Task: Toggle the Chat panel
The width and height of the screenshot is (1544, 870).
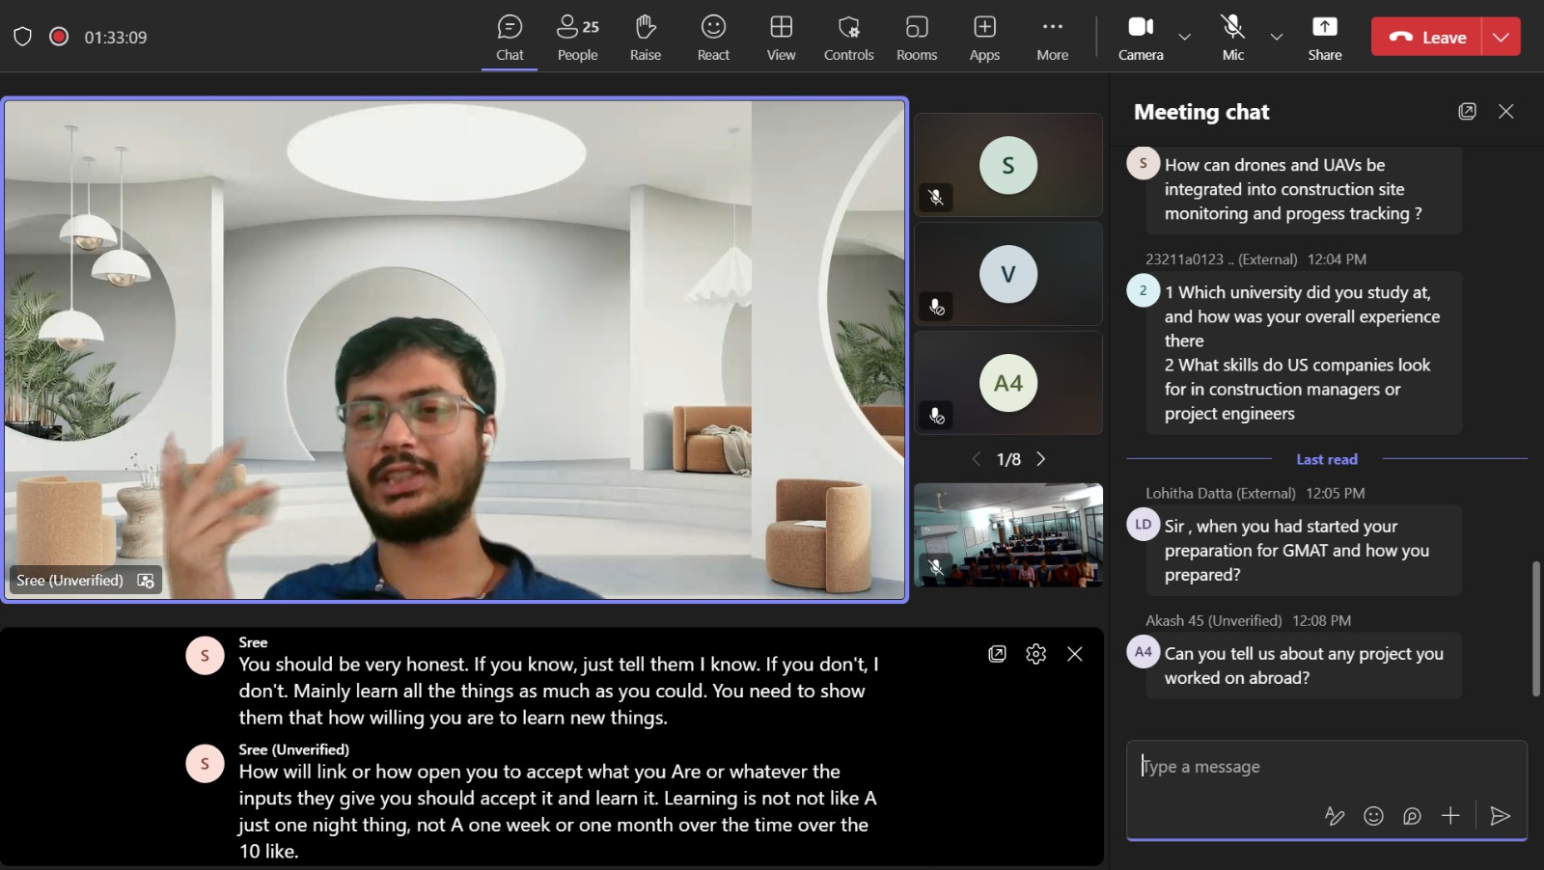Action: click(x=510, y=38)
